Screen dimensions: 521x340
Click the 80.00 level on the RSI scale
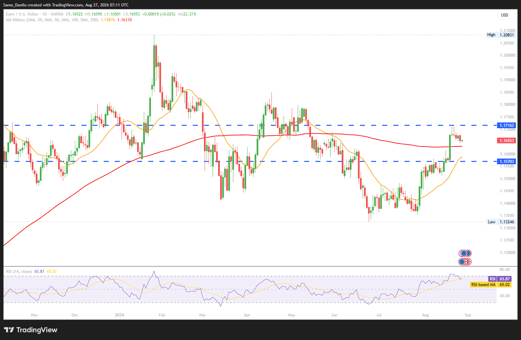505,270
